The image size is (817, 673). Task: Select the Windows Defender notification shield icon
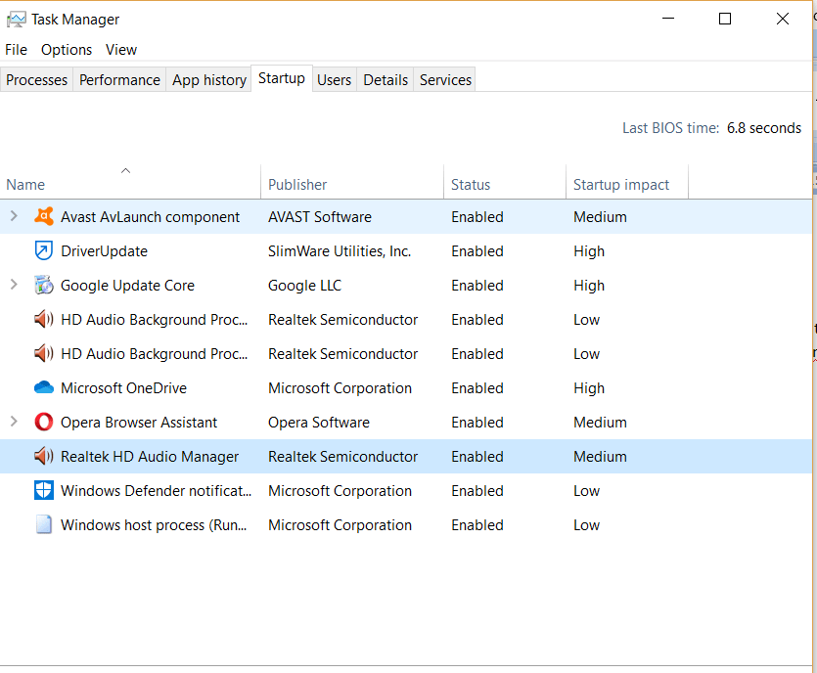point(44,491)
